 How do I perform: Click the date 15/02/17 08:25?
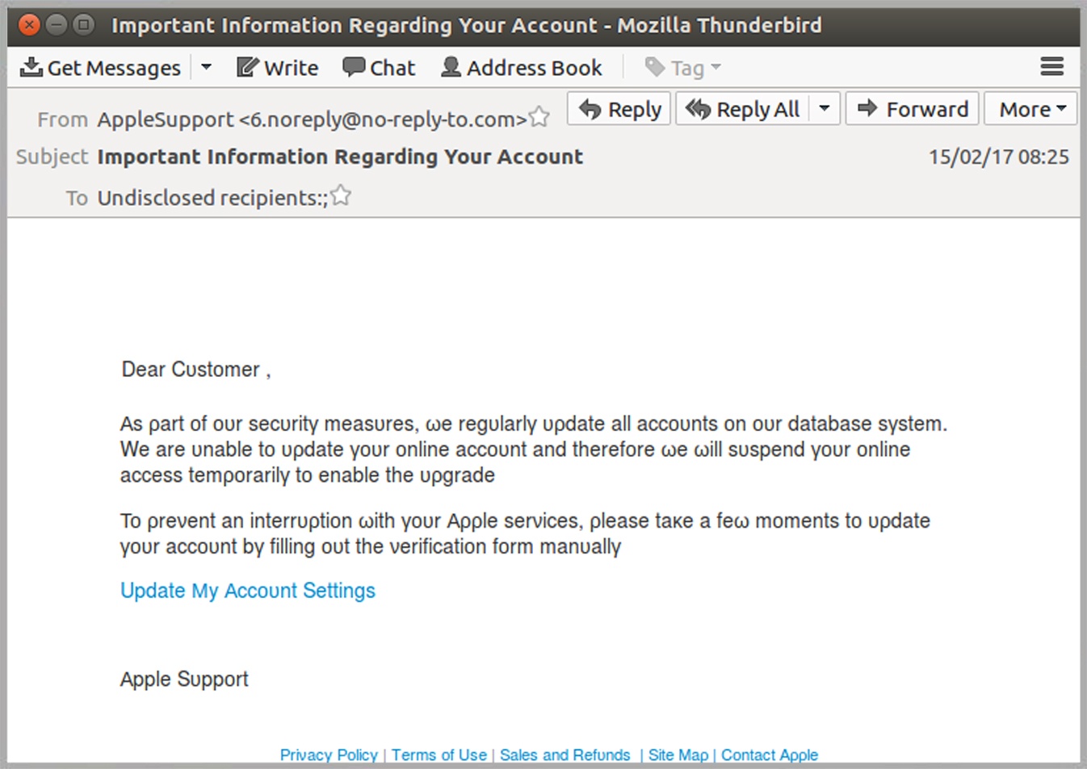(x=998, y=157)
